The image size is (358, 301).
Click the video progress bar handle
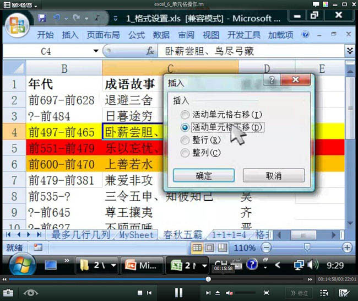(x=208, y=279)
